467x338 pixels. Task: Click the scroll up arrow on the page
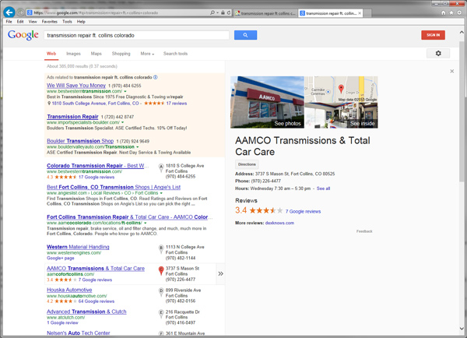(x=462, y=32)
